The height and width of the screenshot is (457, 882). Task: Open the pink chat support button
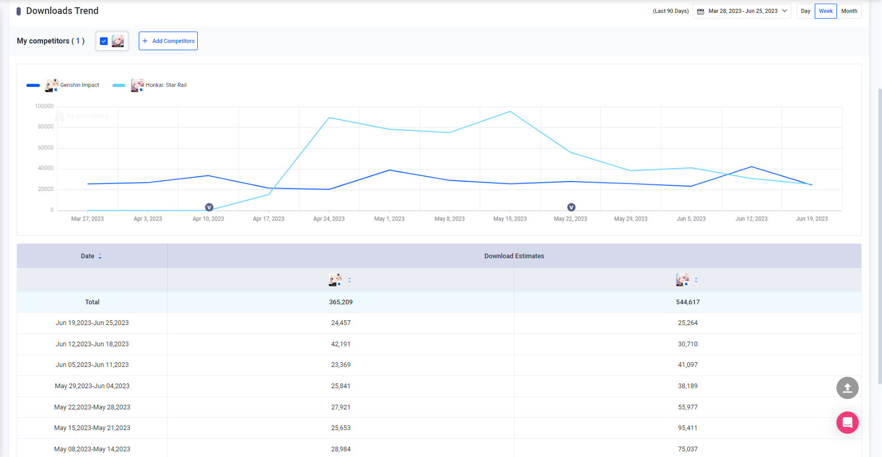click(x=847, y=422)
